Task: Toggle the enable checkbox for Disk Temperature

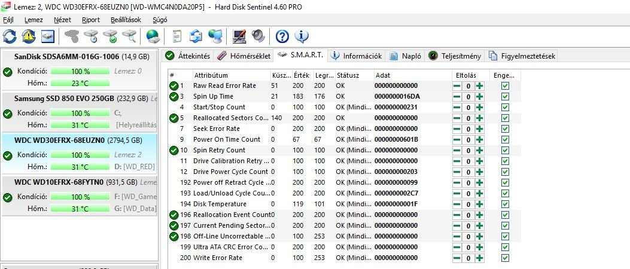Action: 506,204
